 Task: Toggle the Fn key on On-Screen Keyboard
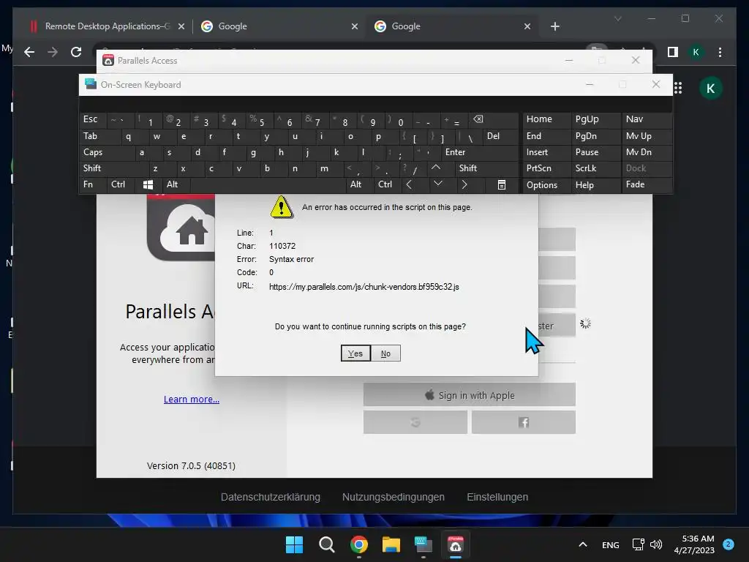point(93,184)
